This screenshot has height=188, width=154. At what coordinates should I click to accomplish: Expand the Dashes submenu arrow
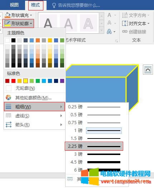(61, 116)
